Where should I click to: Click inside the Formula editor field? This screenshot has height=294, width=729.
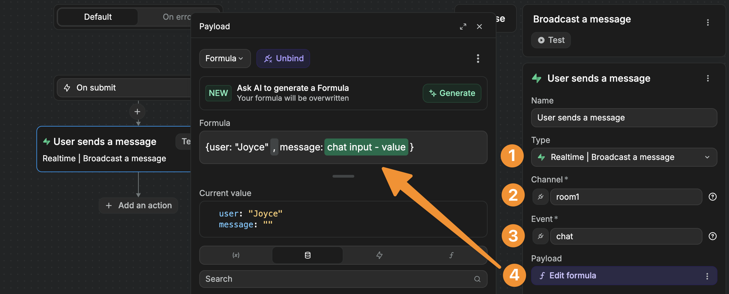click(x=343, y=147)
